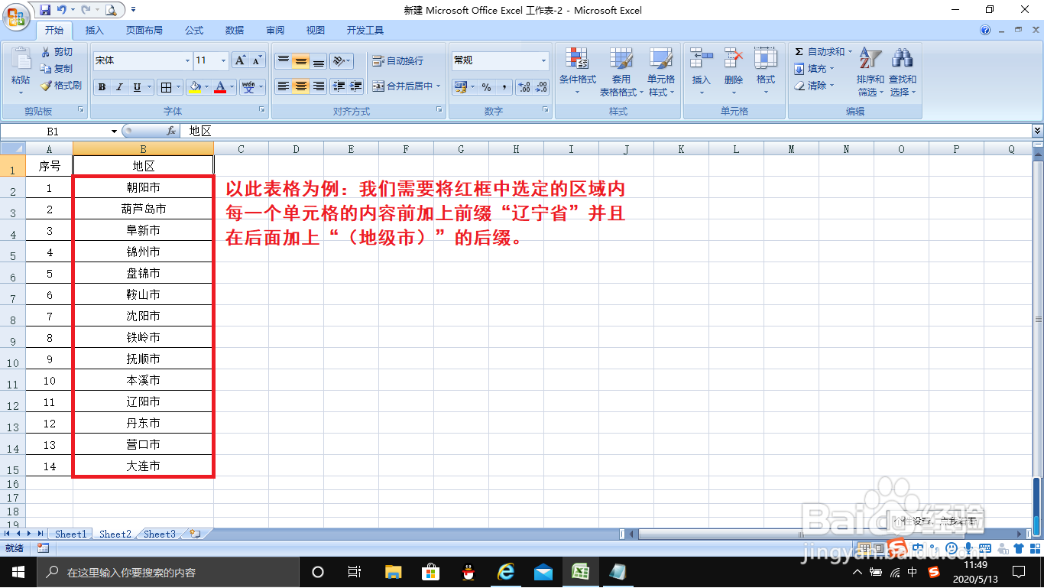Decrease font size with the small A icon
Screen dimensions: 1044x588
pos(257,60)
